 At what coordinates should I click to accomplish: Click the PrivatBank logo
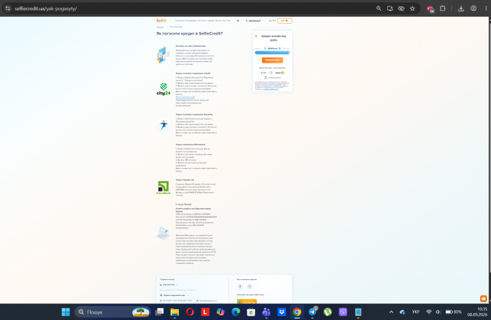click(164, 188)
